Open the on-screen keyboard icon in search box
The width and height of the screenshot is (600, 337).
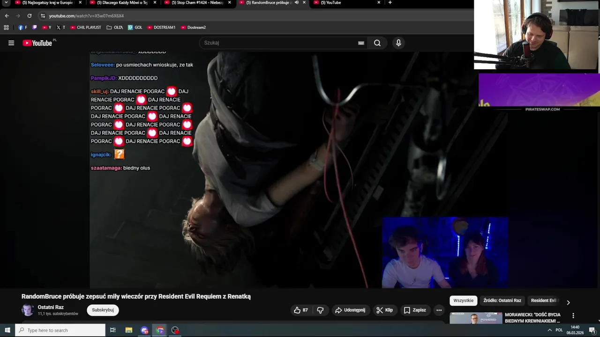point(361,43)
